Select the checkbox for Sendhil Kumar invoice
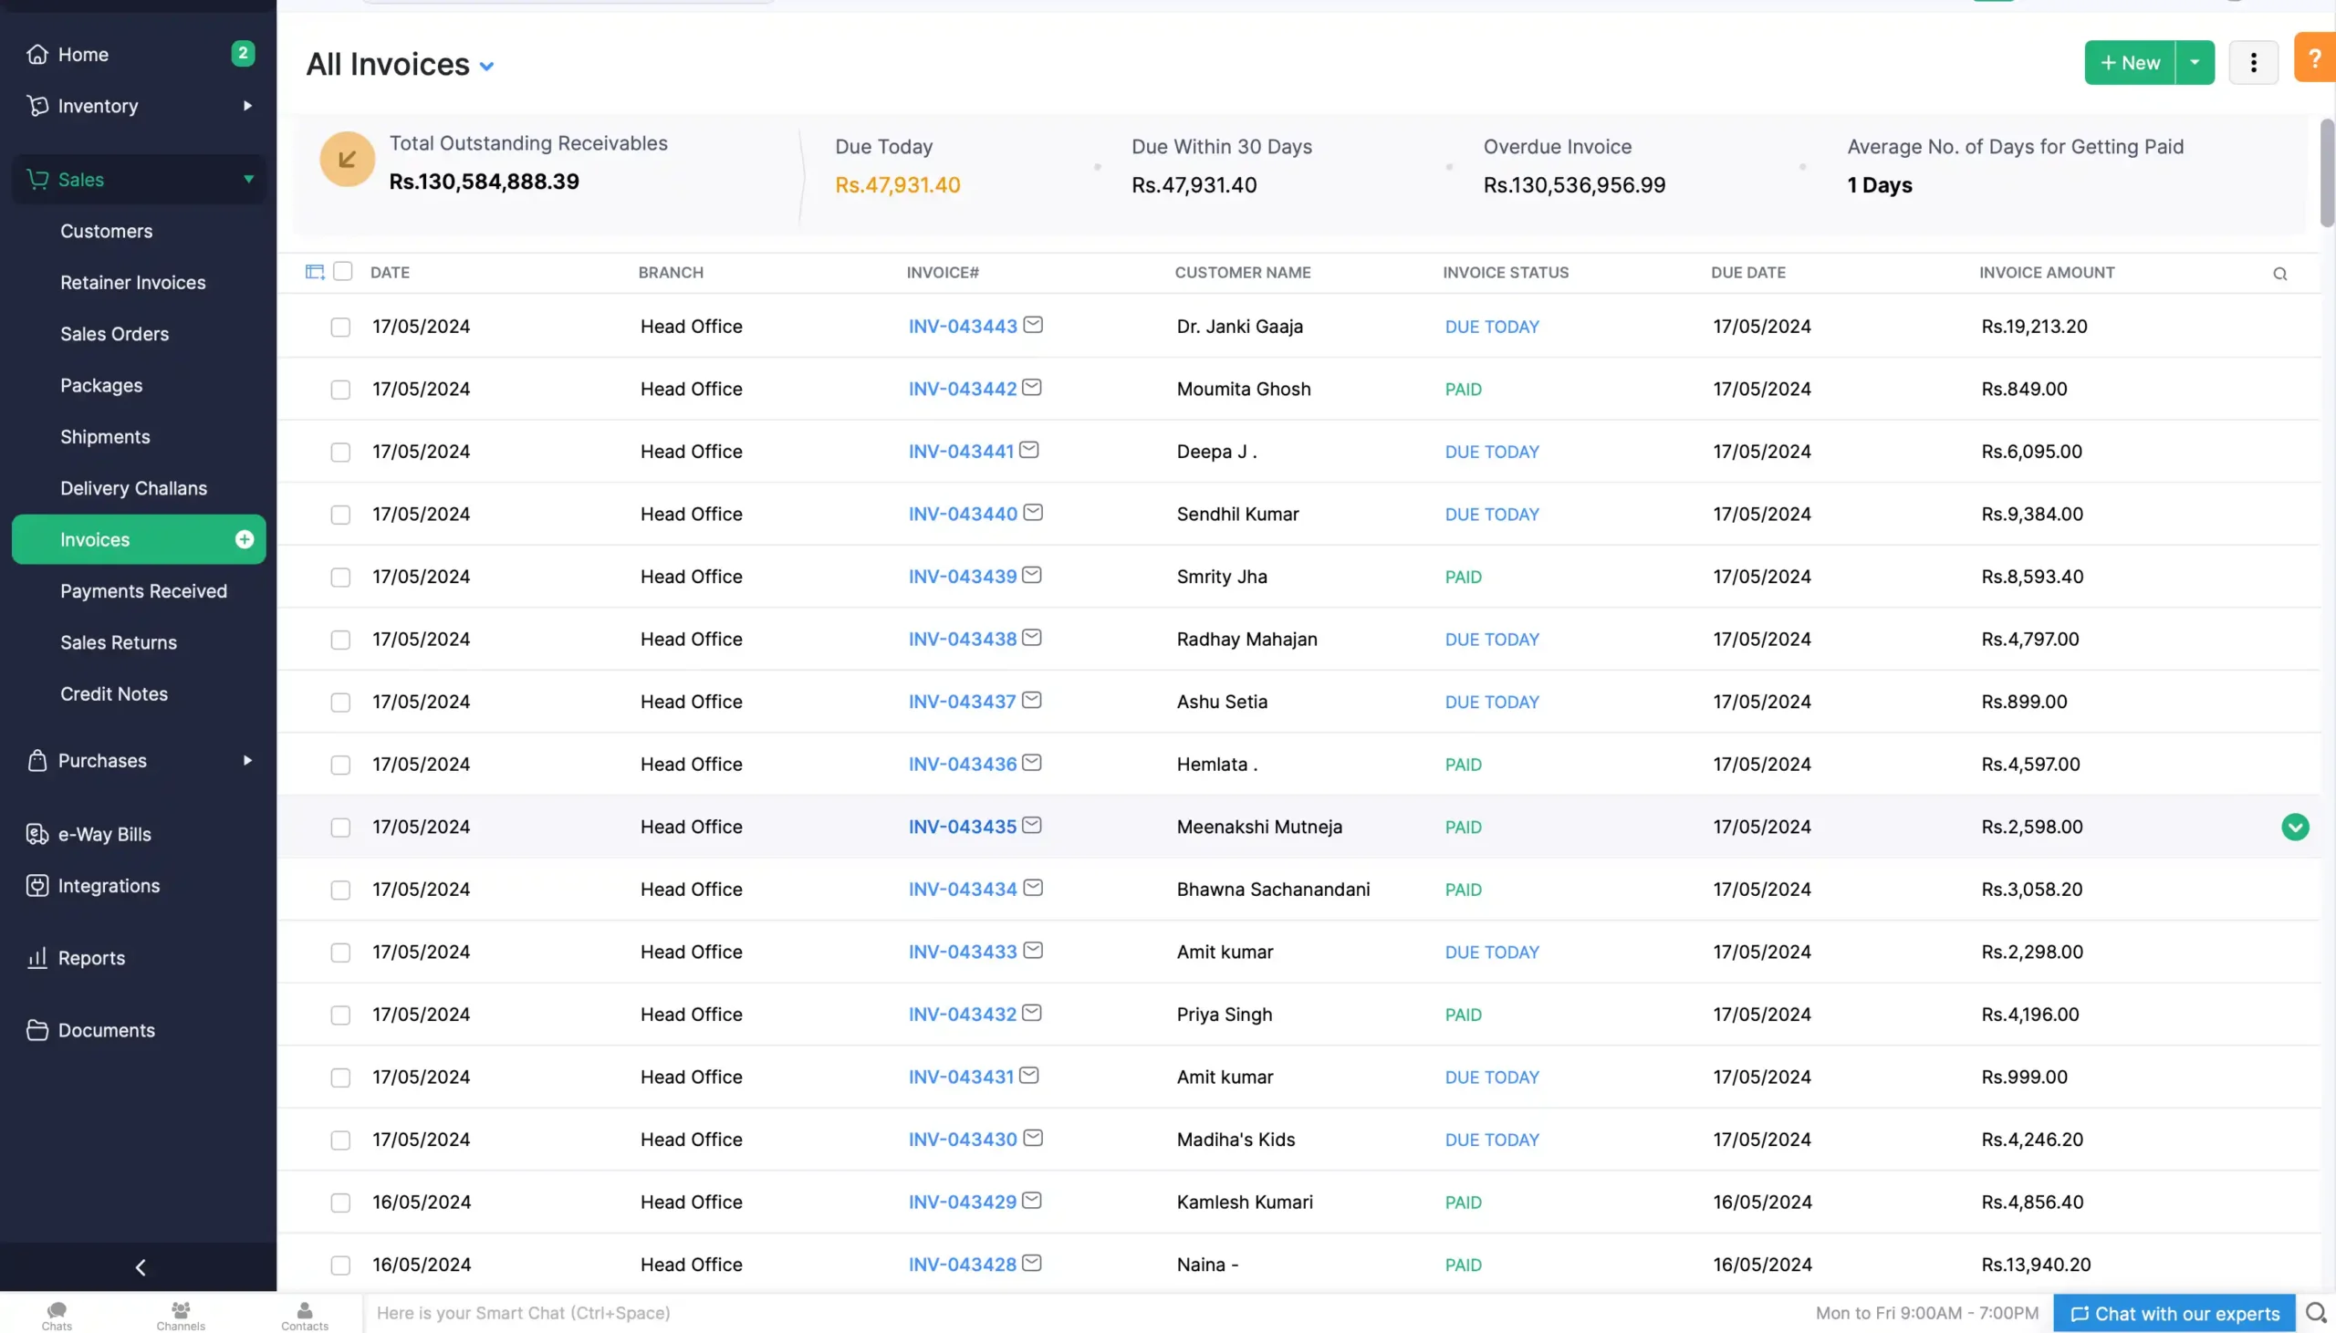 click(x=340, y=515)
